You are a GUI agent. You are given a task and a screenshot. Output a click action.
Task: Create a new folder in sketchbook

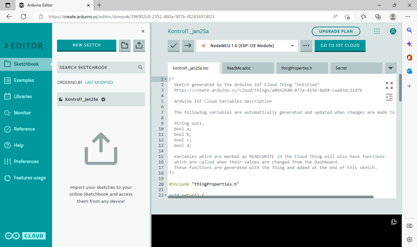pyautogui.click(x=125, y=45)
